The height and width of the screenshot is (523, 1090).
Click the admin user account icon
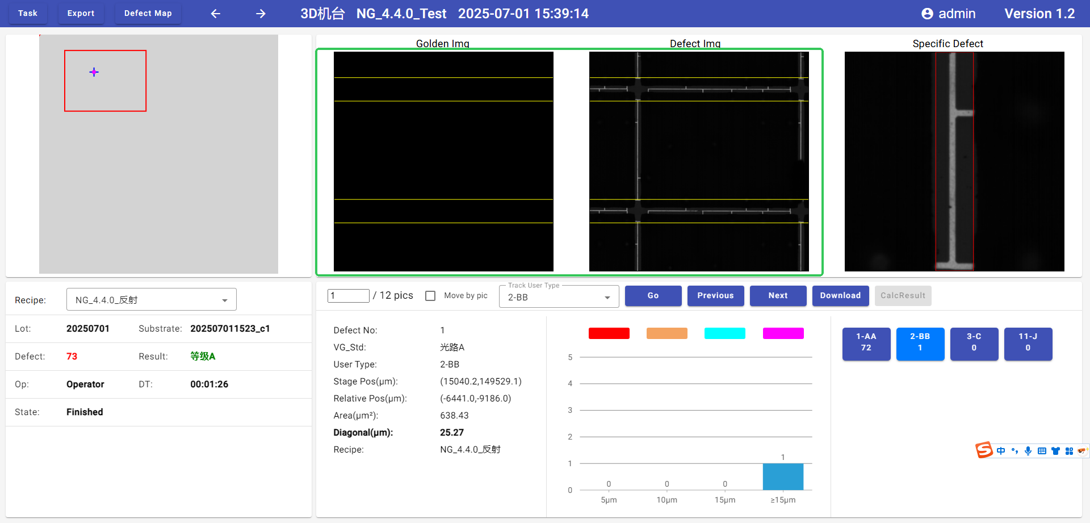[927, 14]
